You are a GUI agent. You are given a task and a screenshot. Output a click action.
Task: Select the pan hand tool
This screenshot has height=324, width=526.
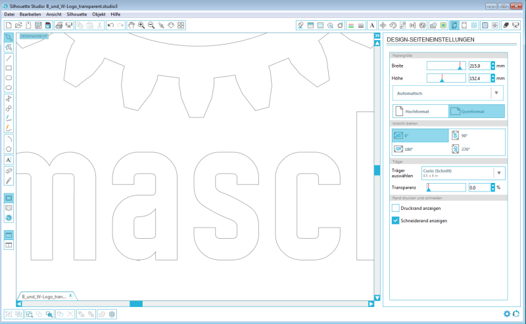tap(131, 26)
